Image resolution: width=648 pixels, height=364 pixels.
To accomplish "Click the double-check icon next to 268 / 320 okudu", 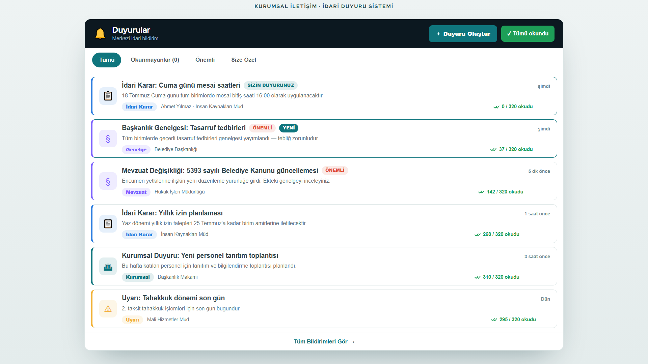I will 478,235.
